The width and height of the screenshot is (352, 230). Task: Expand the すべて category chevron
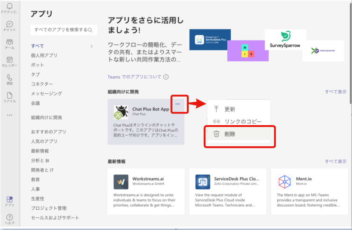point(91,46)
